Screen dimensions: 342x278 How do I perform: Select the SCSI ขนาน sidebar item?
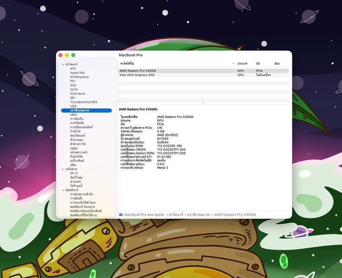pos(78,93)
